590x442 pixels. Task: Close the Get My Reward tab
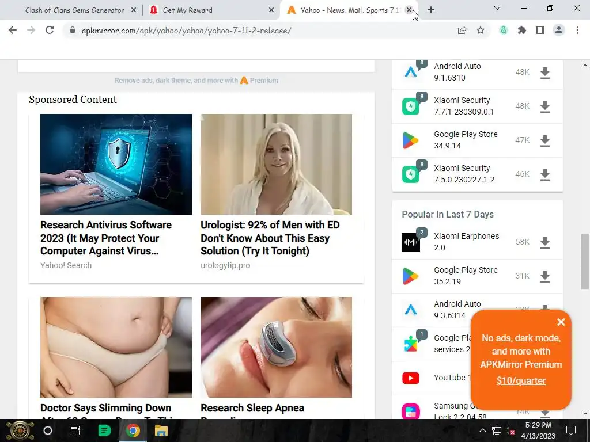click(x=271, y=10)
